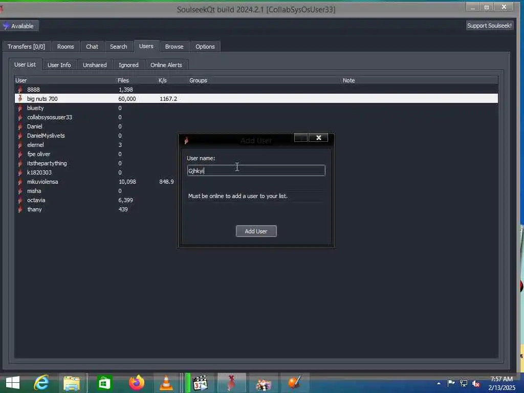Open the paint app taskbar icon
This screenshot has width=524, height=393.
[295, 383]
